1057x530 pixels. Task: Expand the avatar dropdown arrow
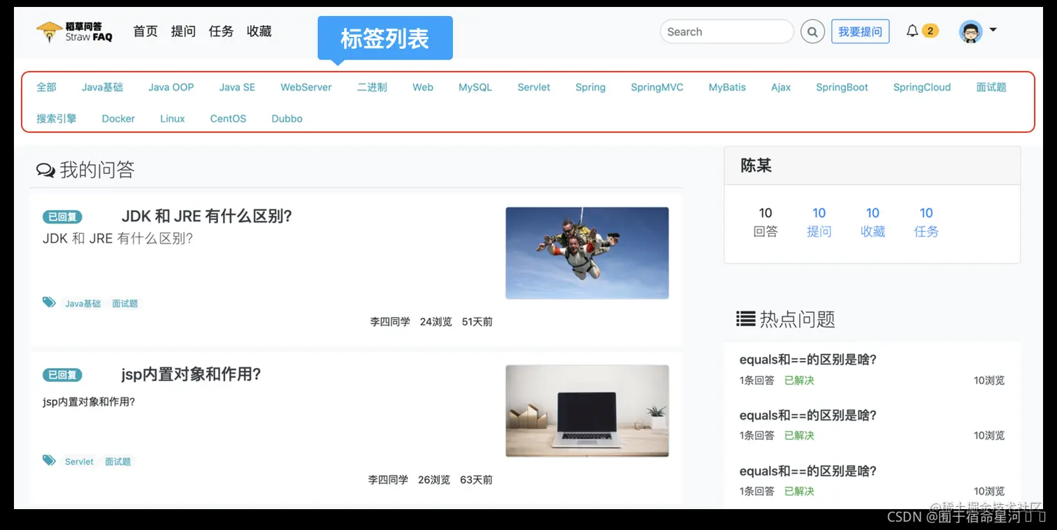point(993,31)
